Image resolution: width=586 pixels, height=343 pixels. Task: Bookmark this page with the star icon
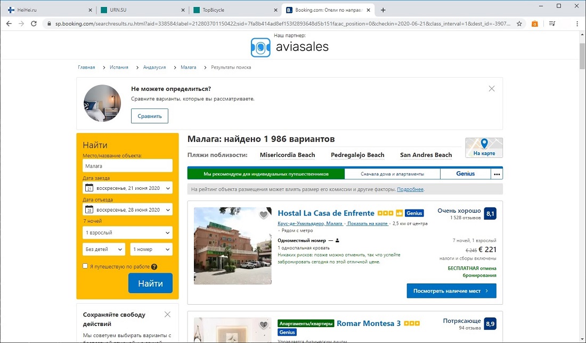click(x=519, y=23)
